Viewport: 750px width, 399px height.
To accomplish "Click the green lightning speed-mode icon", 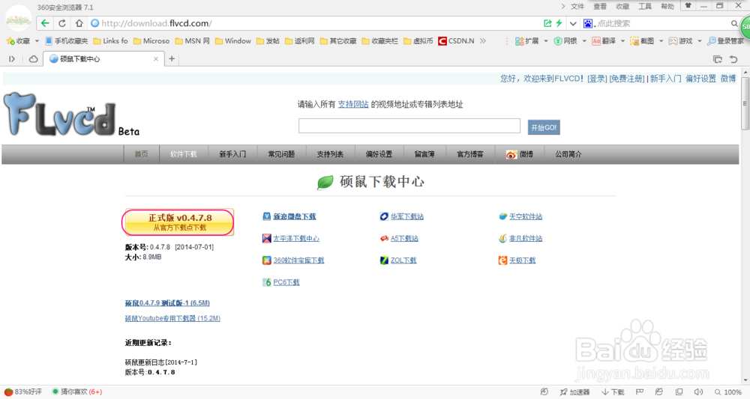I will coord(559,23).
